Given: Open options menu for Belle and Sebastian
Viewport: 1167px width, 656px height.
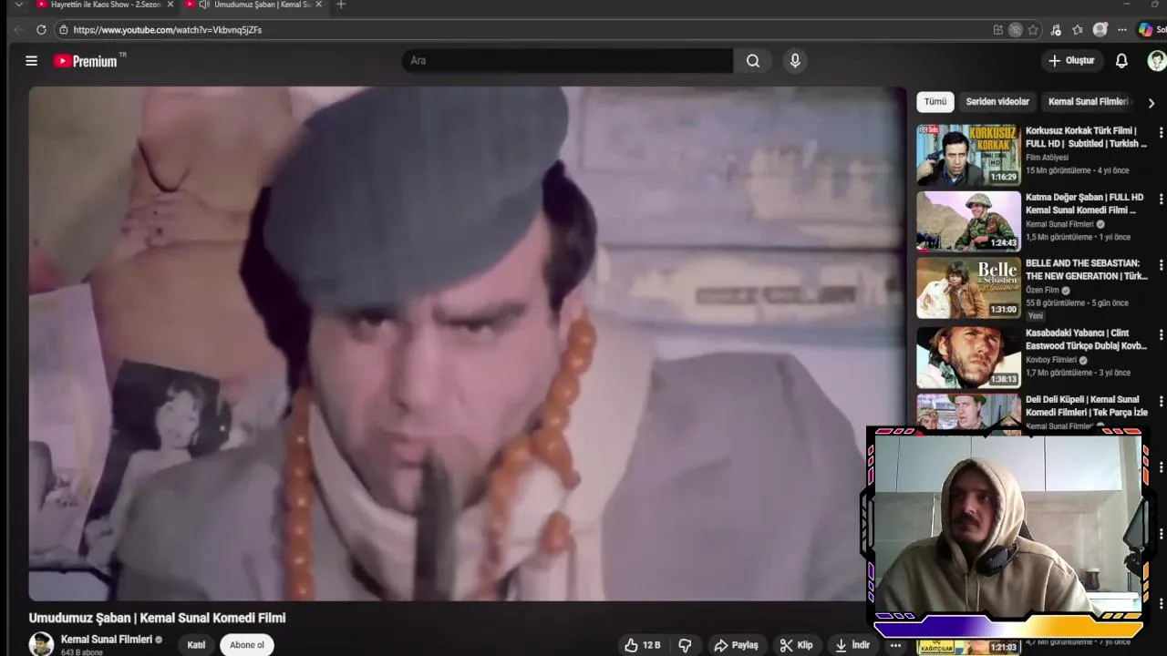Looking at the screenshot, I should tap(1161, 265).
